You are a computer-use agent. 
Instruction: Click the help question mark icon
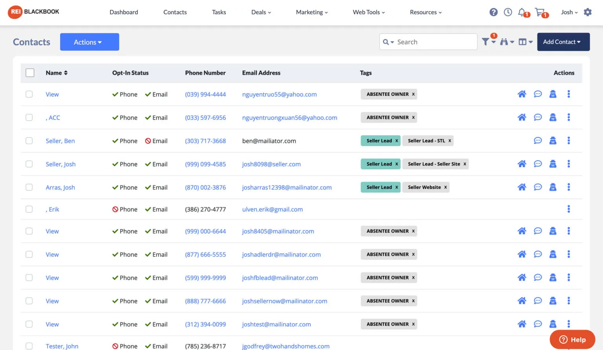493,12
